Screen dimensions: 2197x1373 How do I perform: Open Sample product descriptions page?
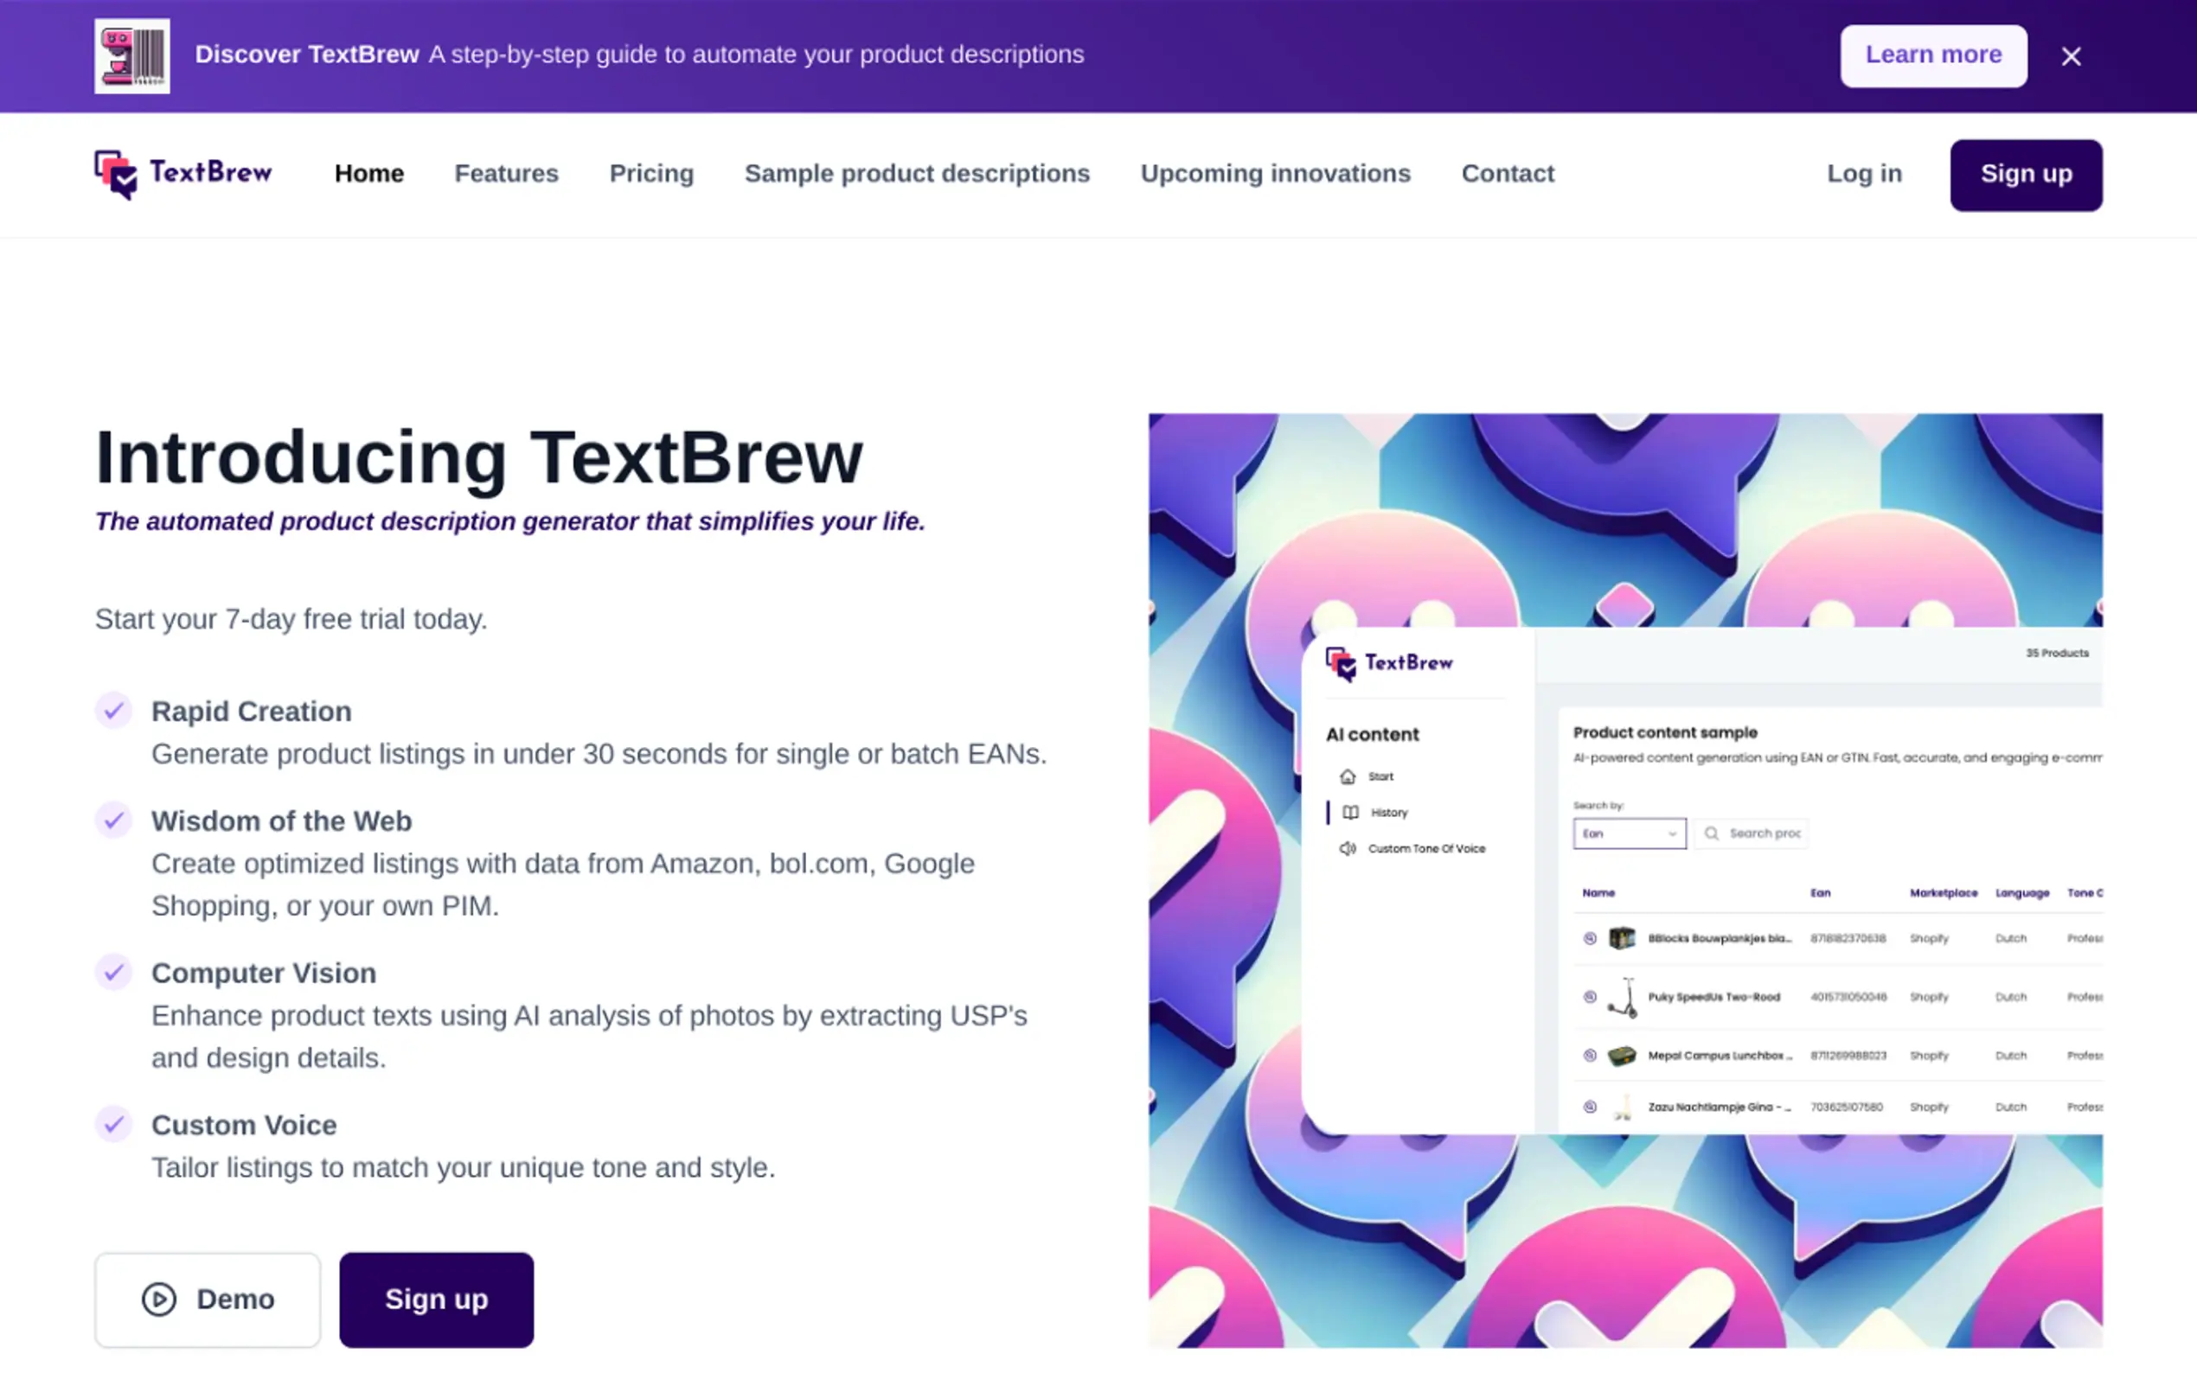pos(916,174)
